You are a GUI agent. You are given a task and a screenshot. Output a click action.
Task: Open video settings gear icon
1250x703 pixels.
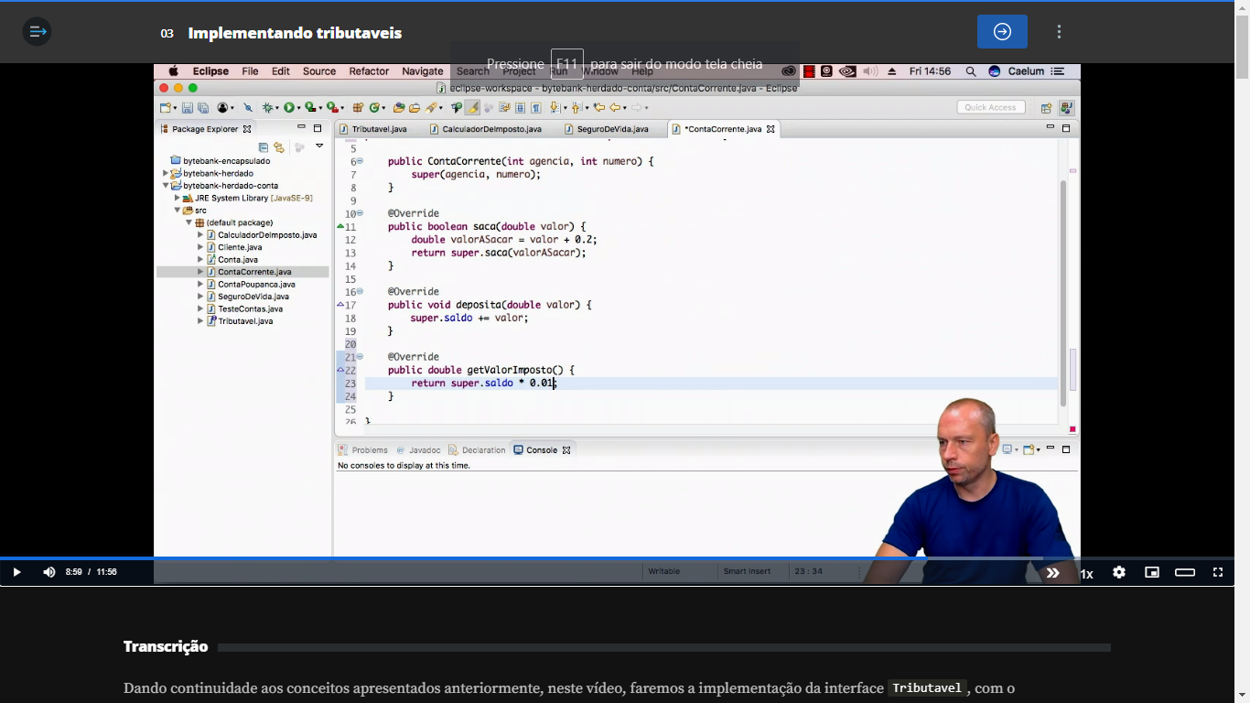[1119, 572]
